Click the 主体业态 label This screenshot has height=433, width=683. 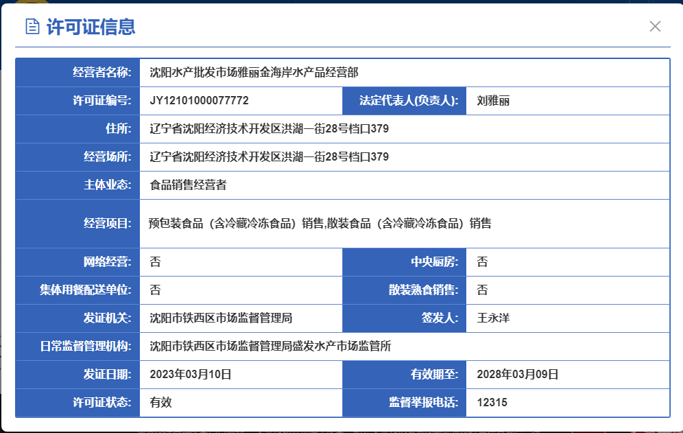[108, 185]
